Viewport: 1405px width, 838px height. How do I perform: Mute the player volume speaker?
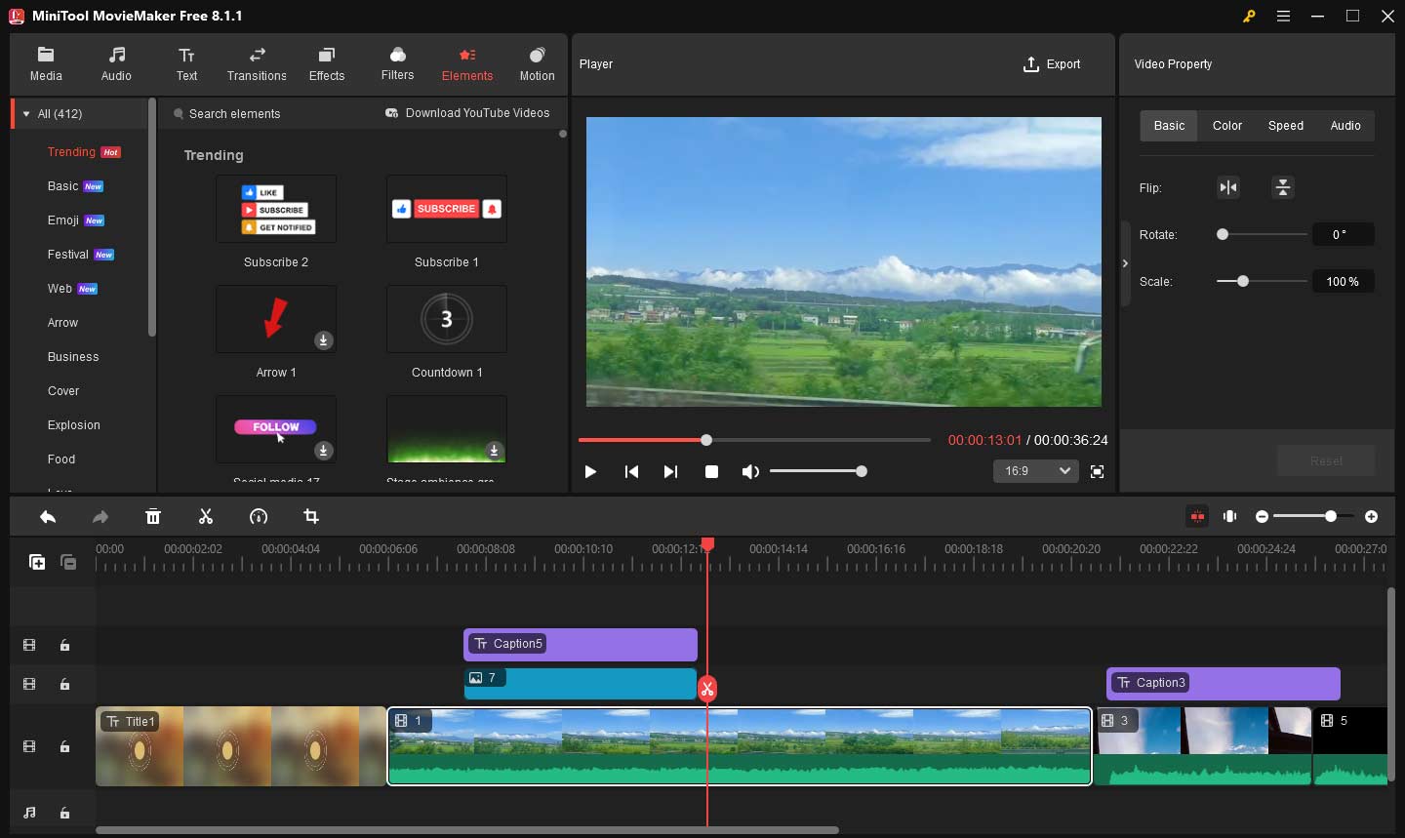(749, 471)
